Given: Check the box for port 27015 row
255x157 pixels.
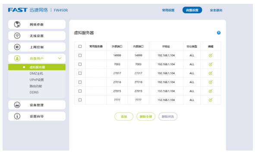Looking at the screenshot, I should click(x=80, y=91).
